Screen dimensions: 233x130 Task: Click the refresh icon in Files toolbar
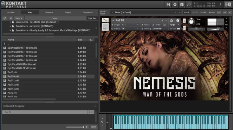[x=5, y=18]
